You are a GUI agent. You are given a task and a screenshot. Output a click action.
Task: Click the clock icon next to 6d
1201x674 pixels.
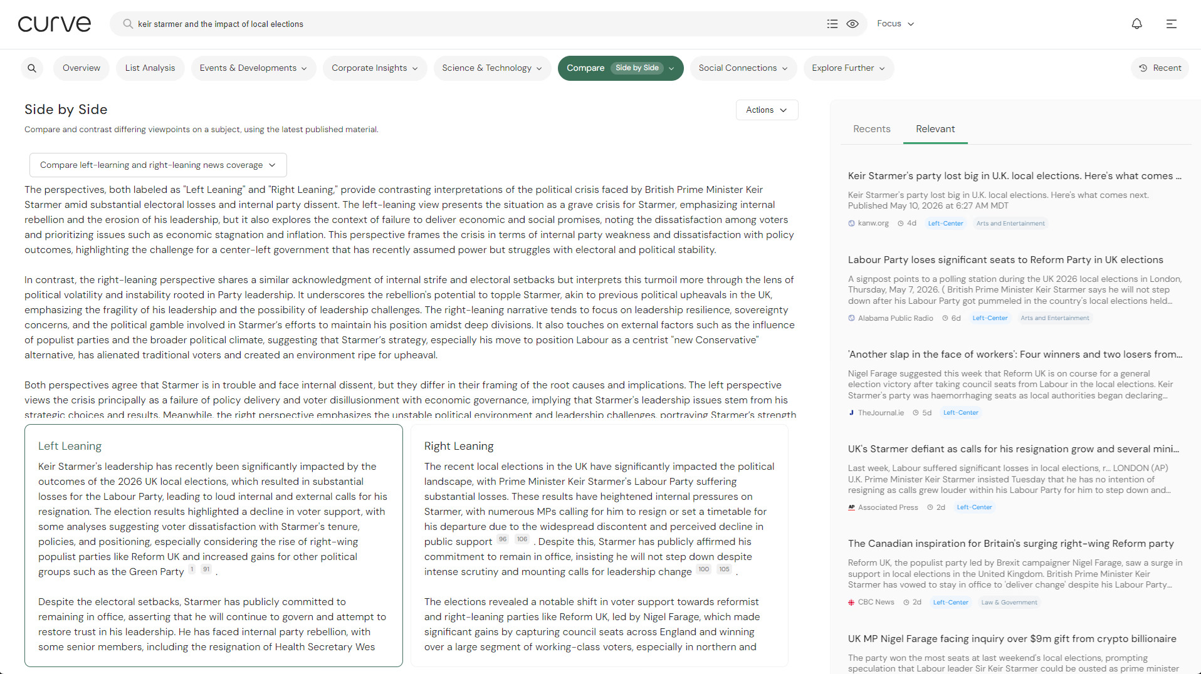(x=945, y=318)
